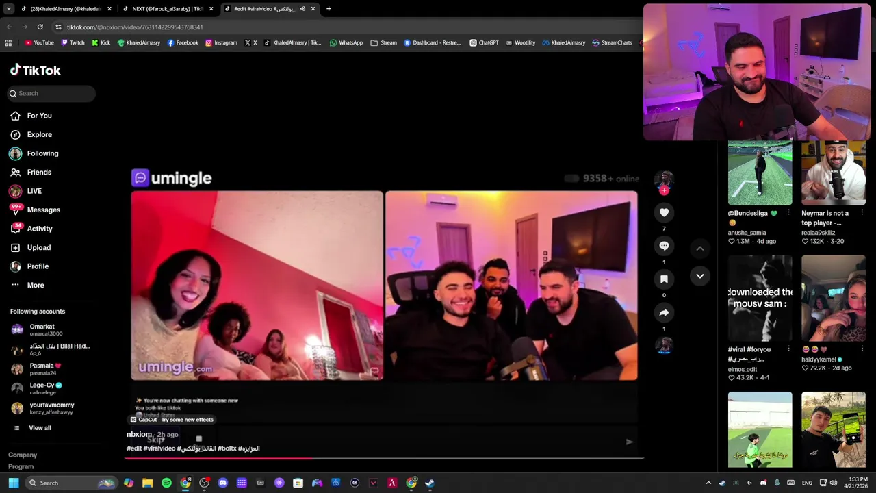Open the 'downloaded the mousv sam' video thumbnail
The width and height of the screenshot is (876, 493).
point(760,299)
